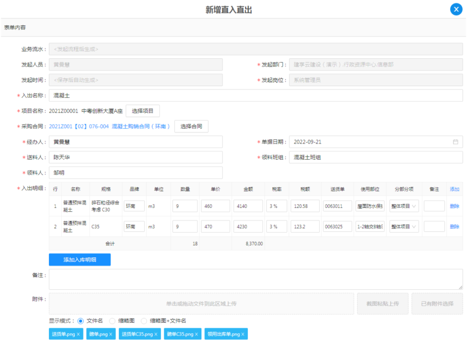
Task: Delete row 1 with 删除 link
Action: click(454, 206)
